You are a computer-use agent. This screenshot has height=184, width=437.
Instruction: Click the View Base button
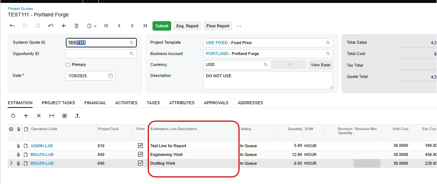coord(320,64)
